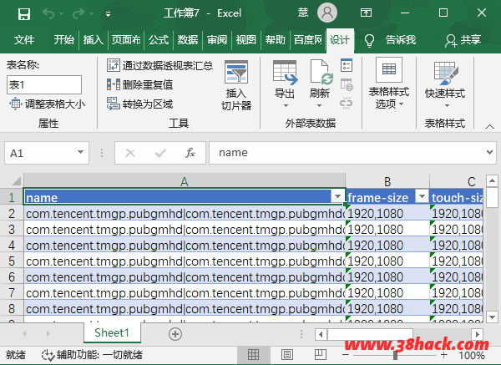Image resolution: width=501 pixels, height=365 pixels.
Task: Click the next sheet navigation arrow
Action: 48,333
